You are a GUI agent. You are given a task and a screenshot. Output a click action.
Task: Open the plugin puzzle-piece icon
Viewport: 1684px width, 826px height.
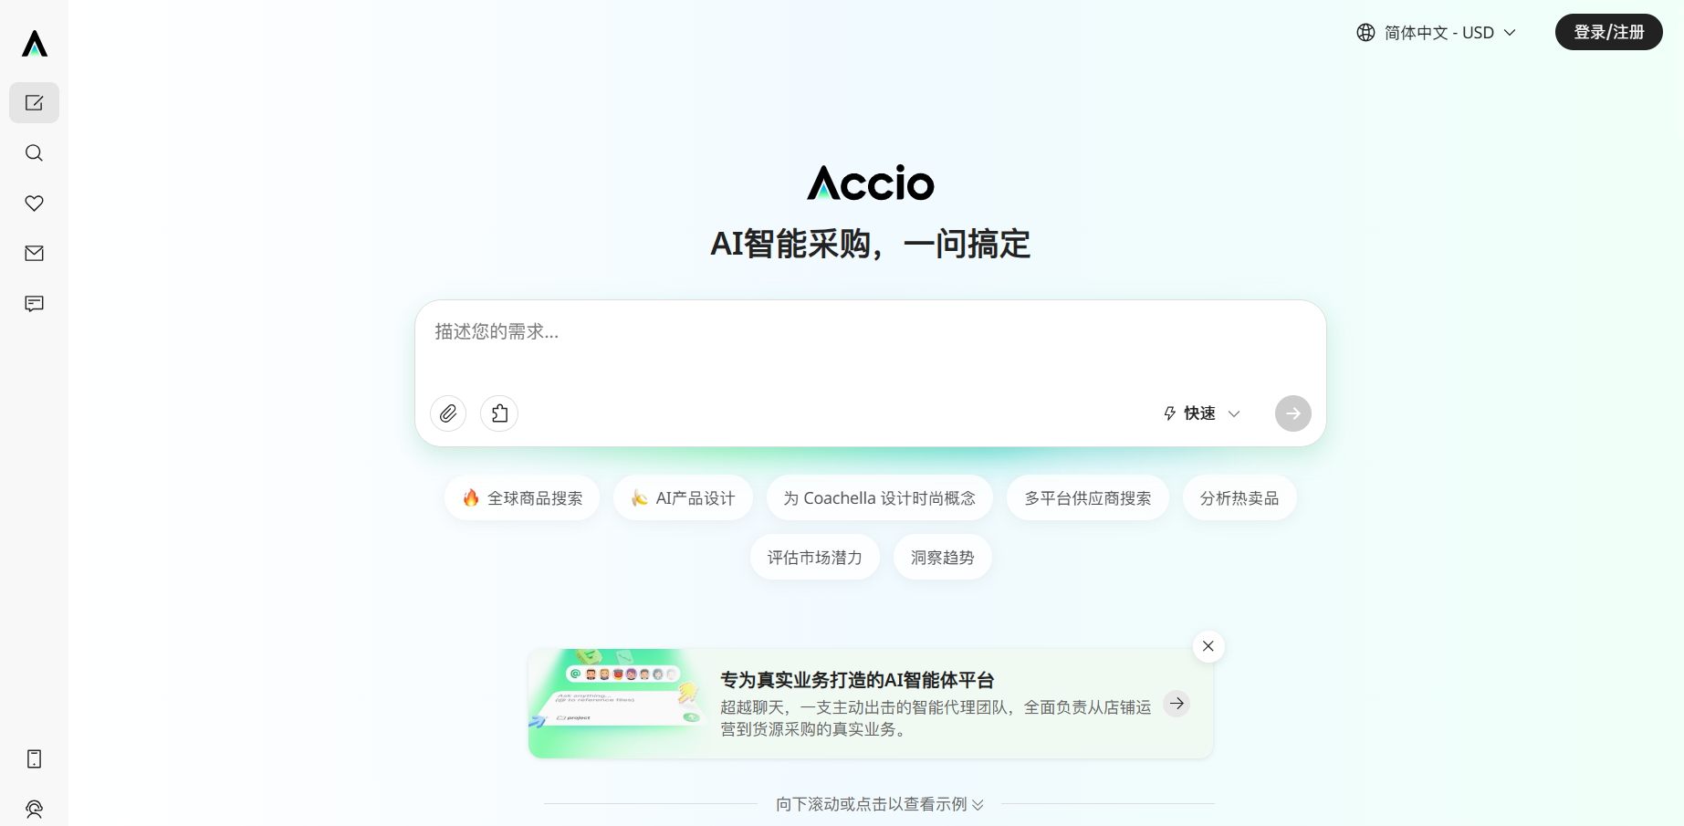(499, 413)
